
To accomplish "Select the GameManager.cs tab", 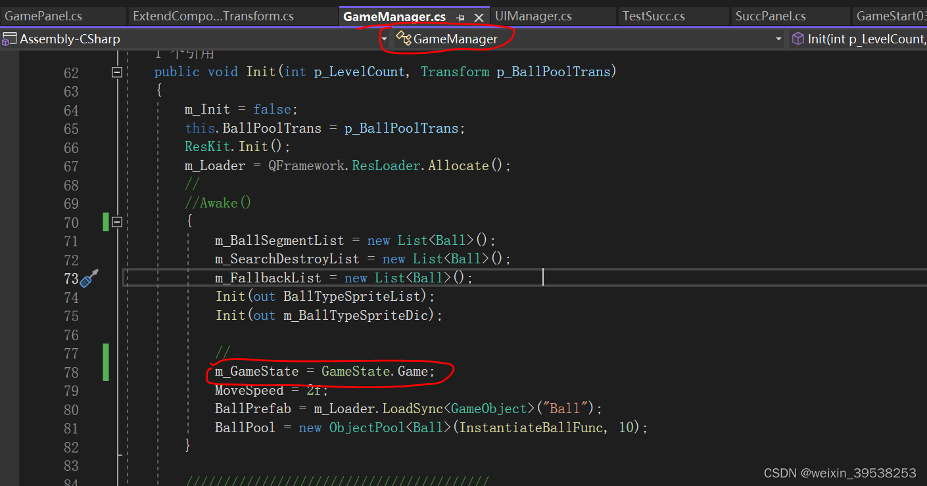I will (x=394, y=17).
